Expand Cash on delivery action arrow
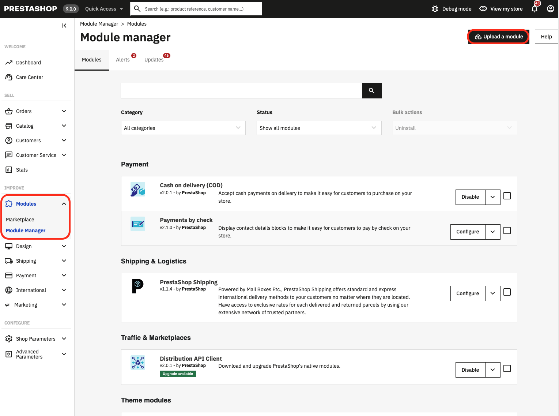The height and width of the screenshot is (416, 559). click(493, 197)
